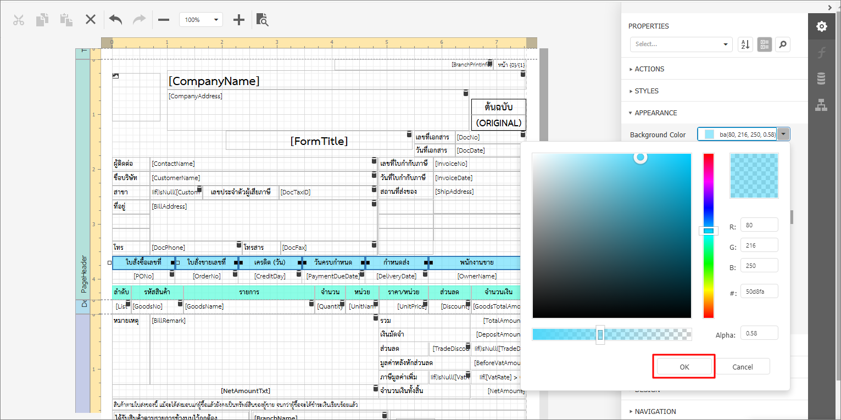Open the Expressions f tab in sidebar

pos(821,53)
